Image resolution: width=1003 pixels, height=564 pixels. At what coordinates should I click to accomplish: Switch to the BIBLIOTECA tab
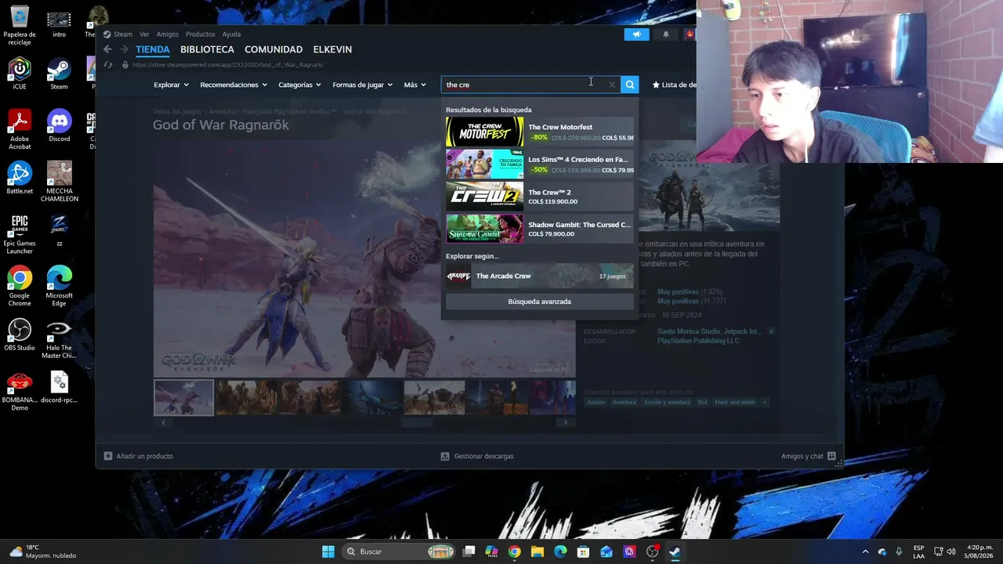[207, 49]
